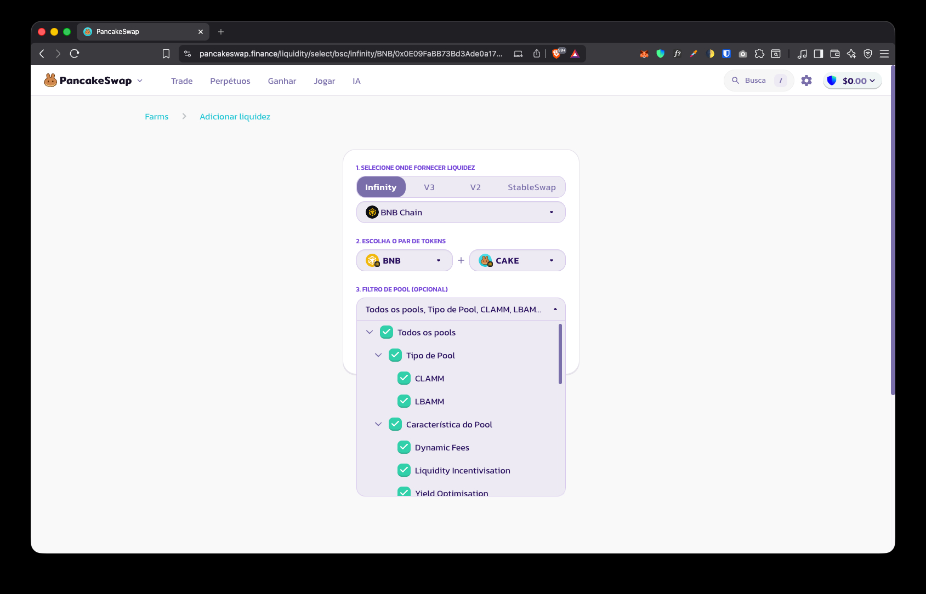
Task: Click the BNB Chain network icon
Action: pyautogui.click(x=372, y=212)
